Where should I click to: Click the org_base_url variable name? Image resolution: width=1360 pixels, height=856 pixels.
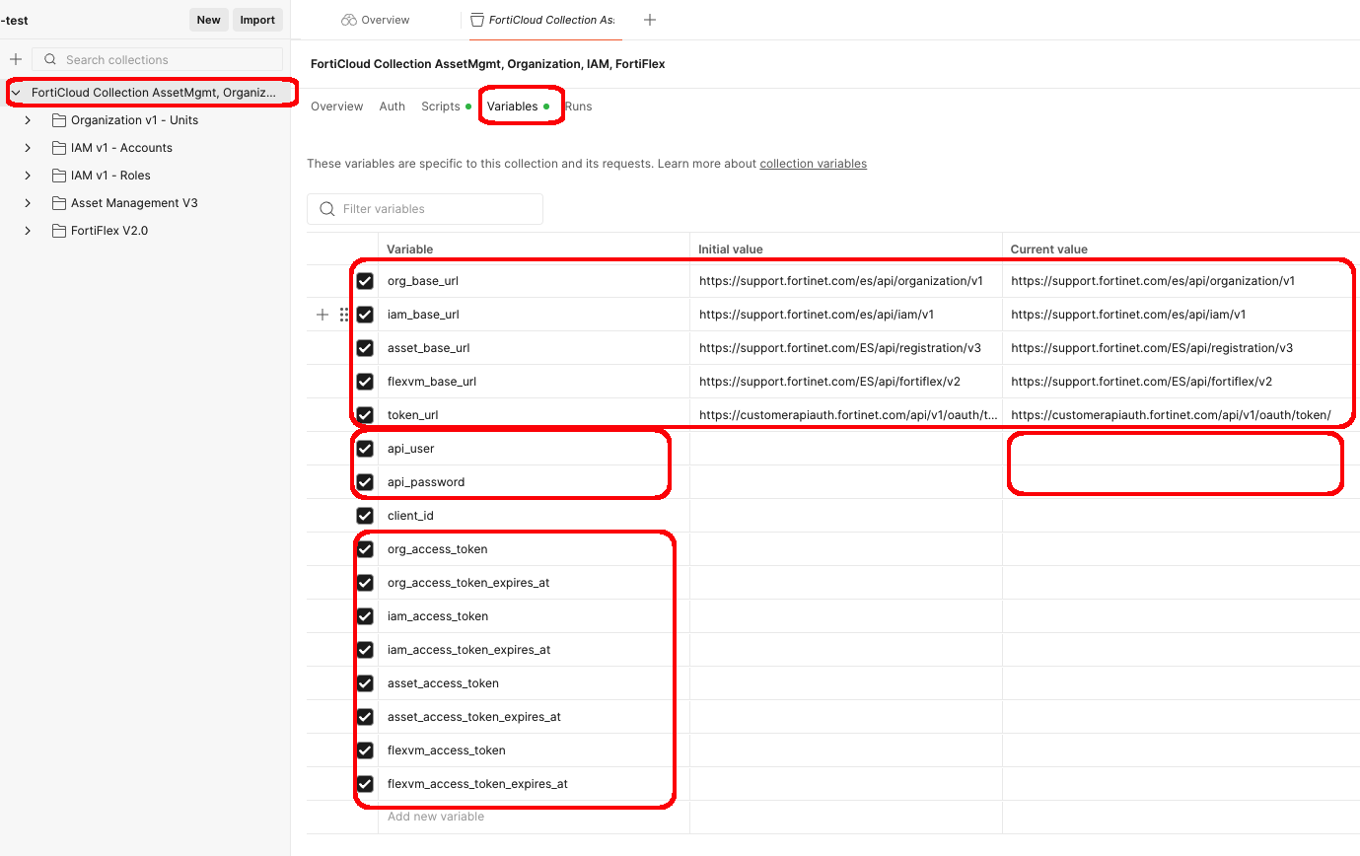423,281
